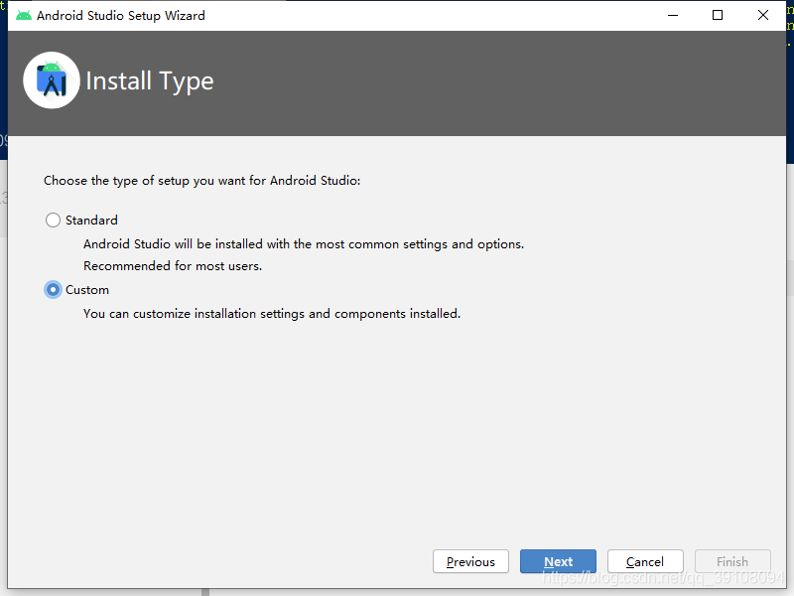
Task: Click the Next button
Action: coord(558,561)
